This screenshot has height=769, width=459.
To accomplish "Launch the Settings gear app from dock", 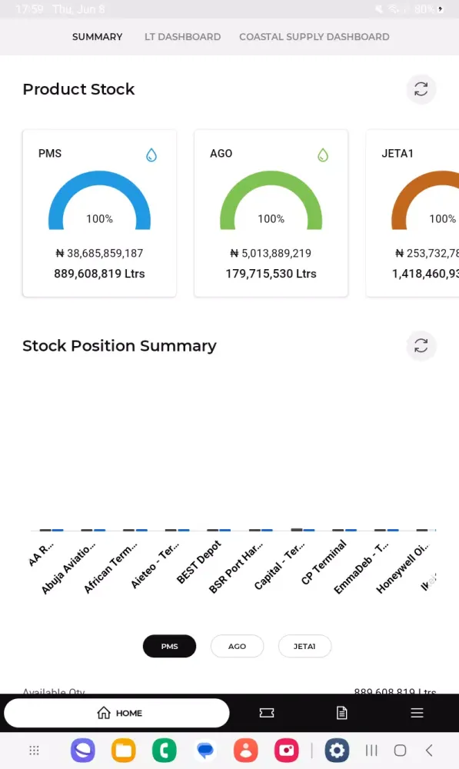I will click(337, 750).
